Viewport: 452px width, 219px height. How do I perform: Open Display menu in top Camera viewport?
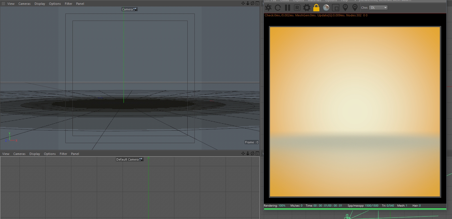[x=40, y=4]
